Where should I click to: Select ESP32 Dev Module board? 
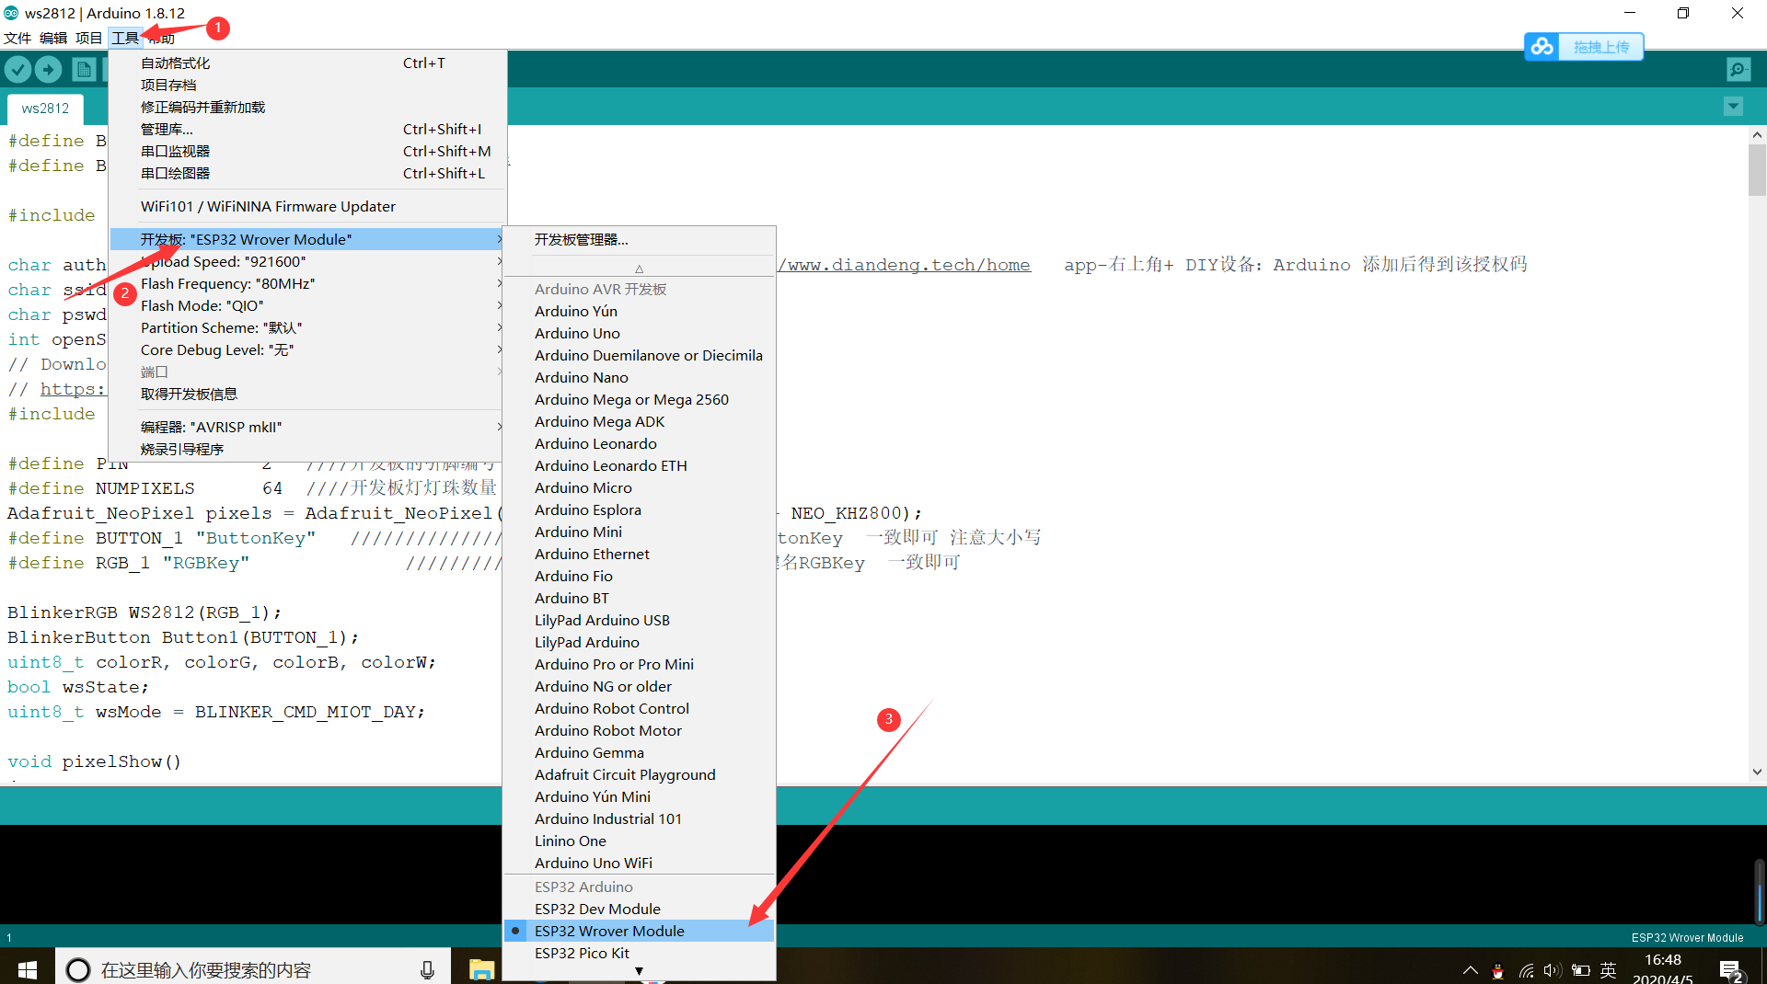pyautogui.click(x=640, y=909)
